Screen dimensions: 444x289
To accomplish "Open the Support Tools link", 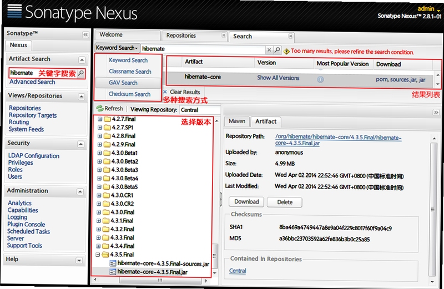I will click(24, 245).
